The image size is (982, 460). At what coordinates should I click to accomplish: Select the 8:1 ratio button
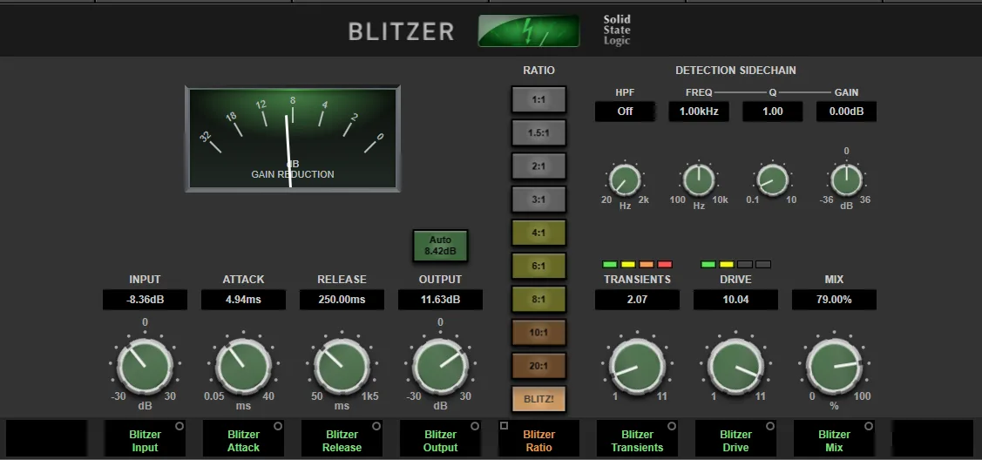(x=538, y=299)
